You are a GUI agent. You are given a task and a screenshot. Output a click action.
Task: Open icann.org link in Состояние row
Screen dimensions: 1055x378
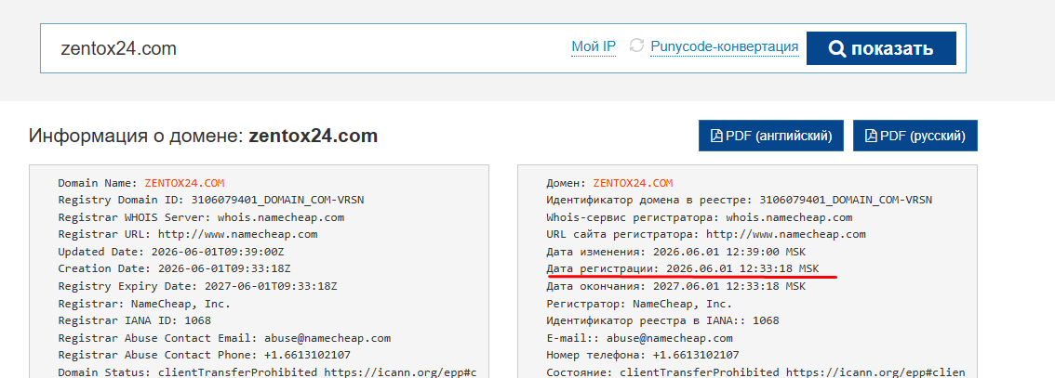875,371
